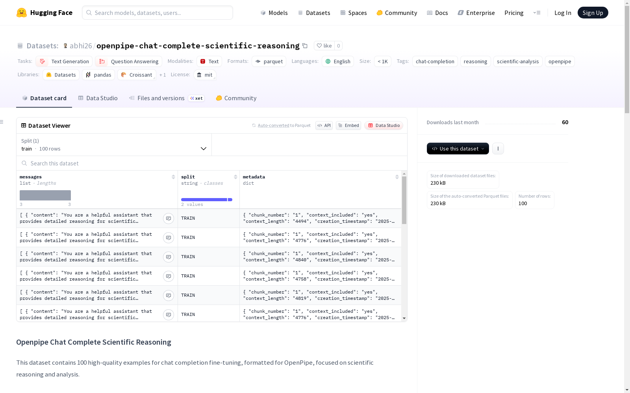Open the Files and versions tab
The image size is (630, 393).
pos(167,98)
